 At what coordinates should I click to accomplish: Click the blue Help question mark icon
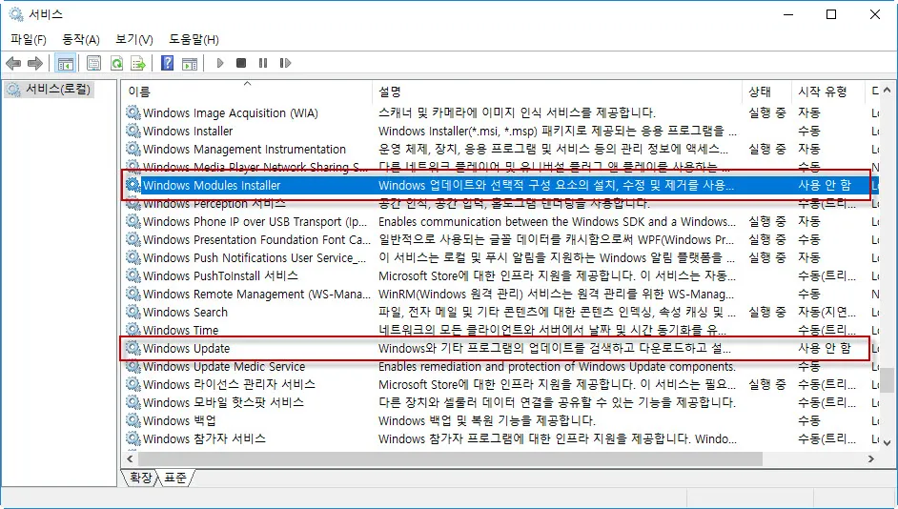click(x=167, y=64)
